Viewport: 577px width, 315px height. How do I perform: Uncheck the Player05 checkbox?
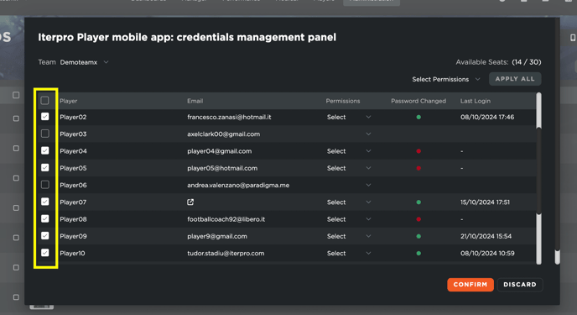pyautogui.click(x=45, y=168)
